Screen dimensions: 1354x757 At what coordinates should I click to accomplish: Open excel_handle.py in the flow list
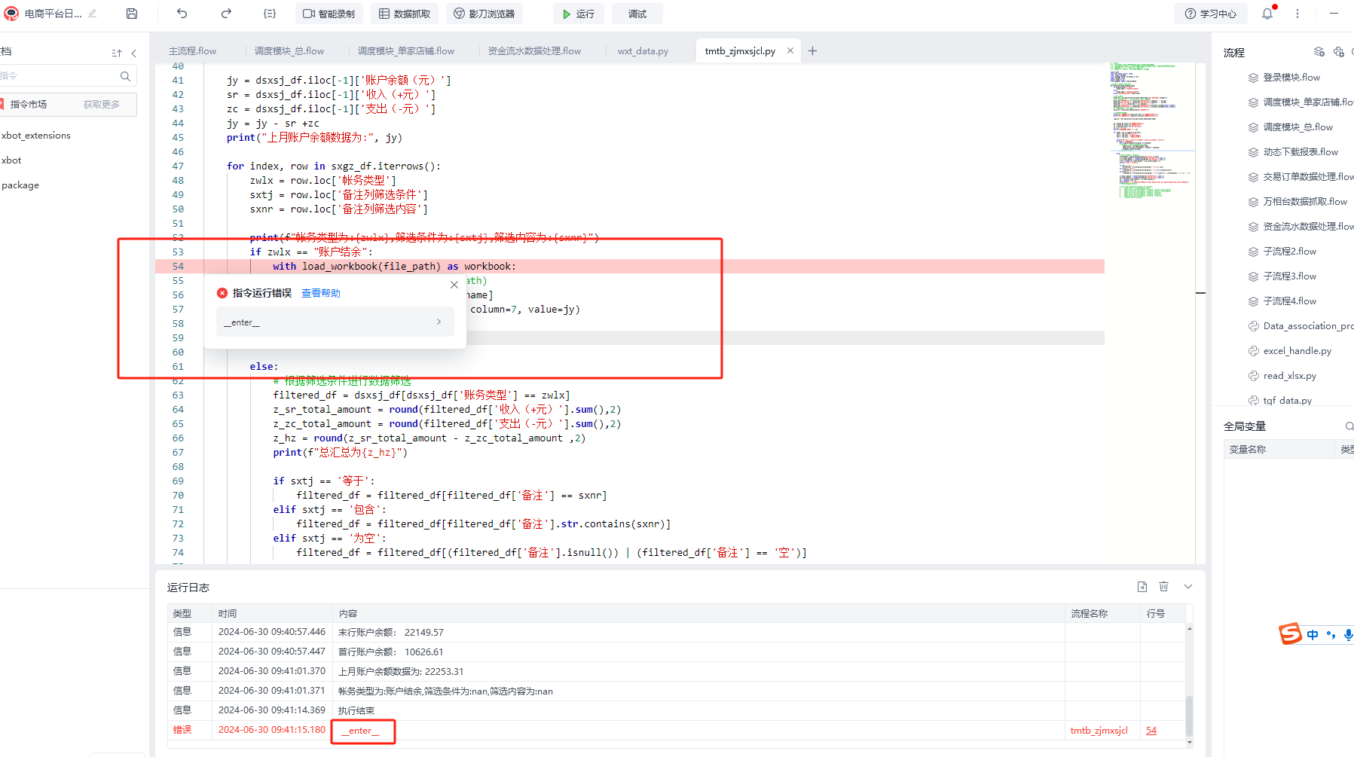pyautogui.click(x=1297, y=351)
